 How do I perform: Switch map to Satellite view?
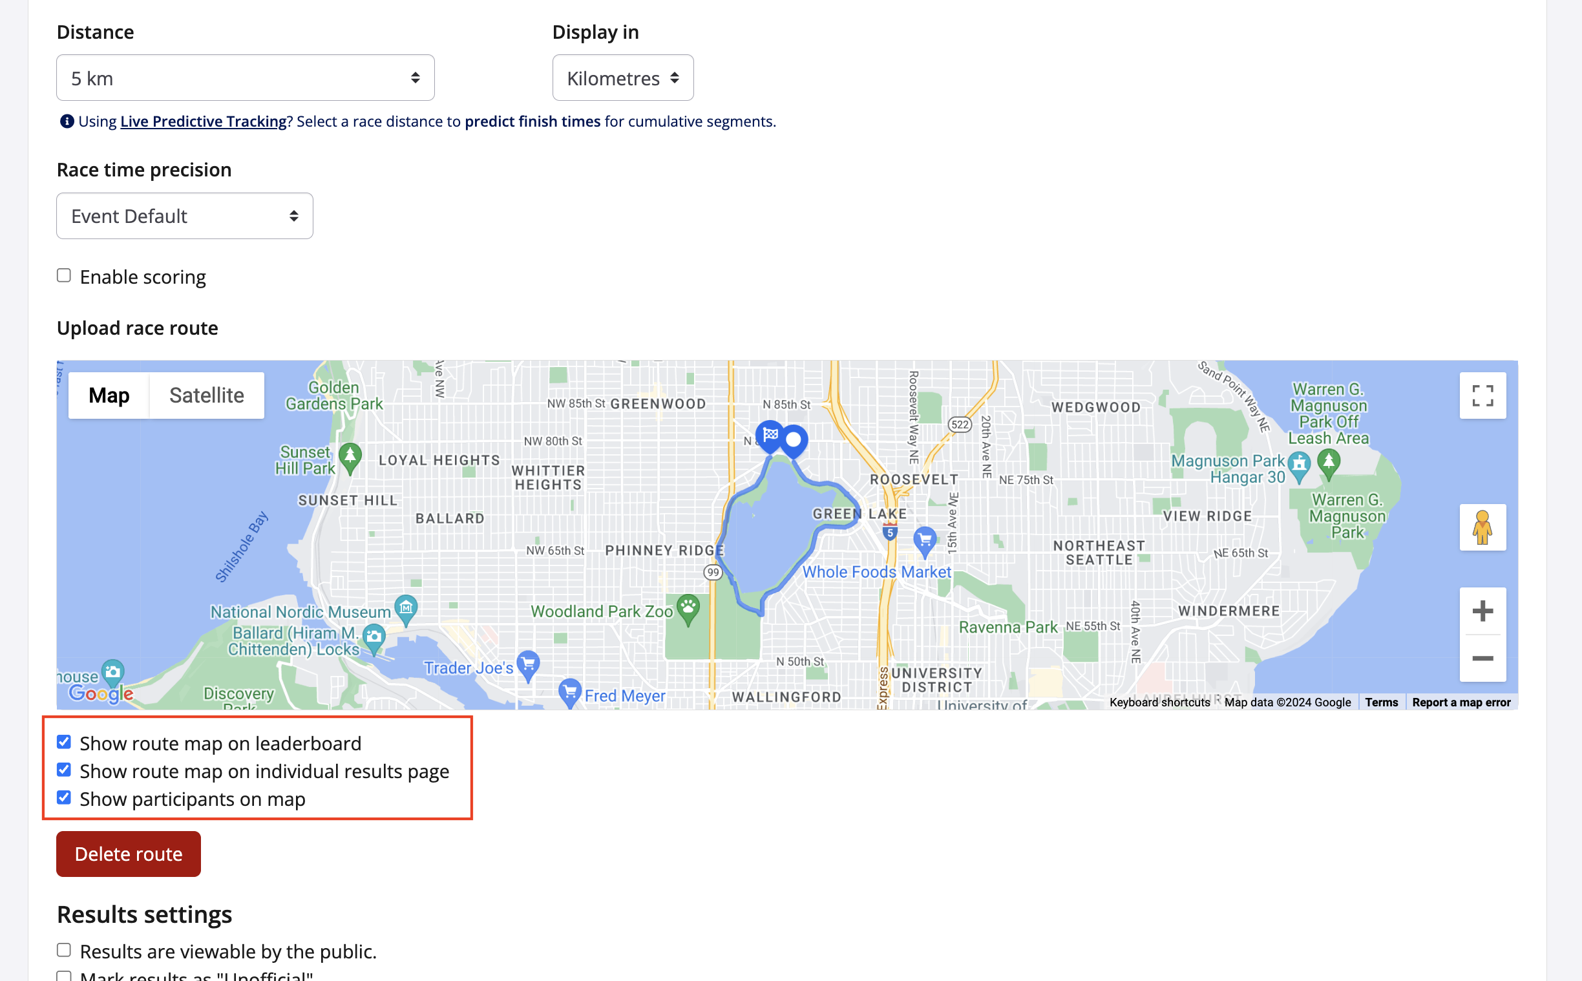(206, 395)
